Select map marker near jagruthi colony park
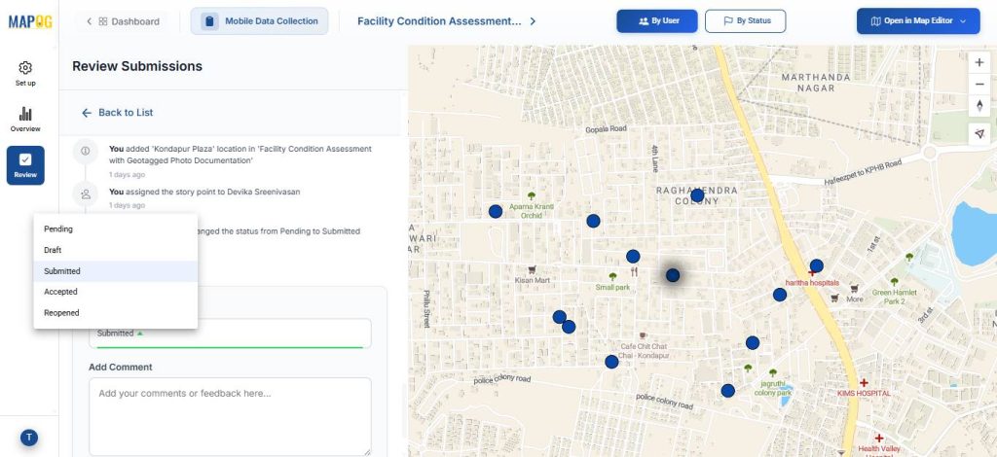 point(728,390)
